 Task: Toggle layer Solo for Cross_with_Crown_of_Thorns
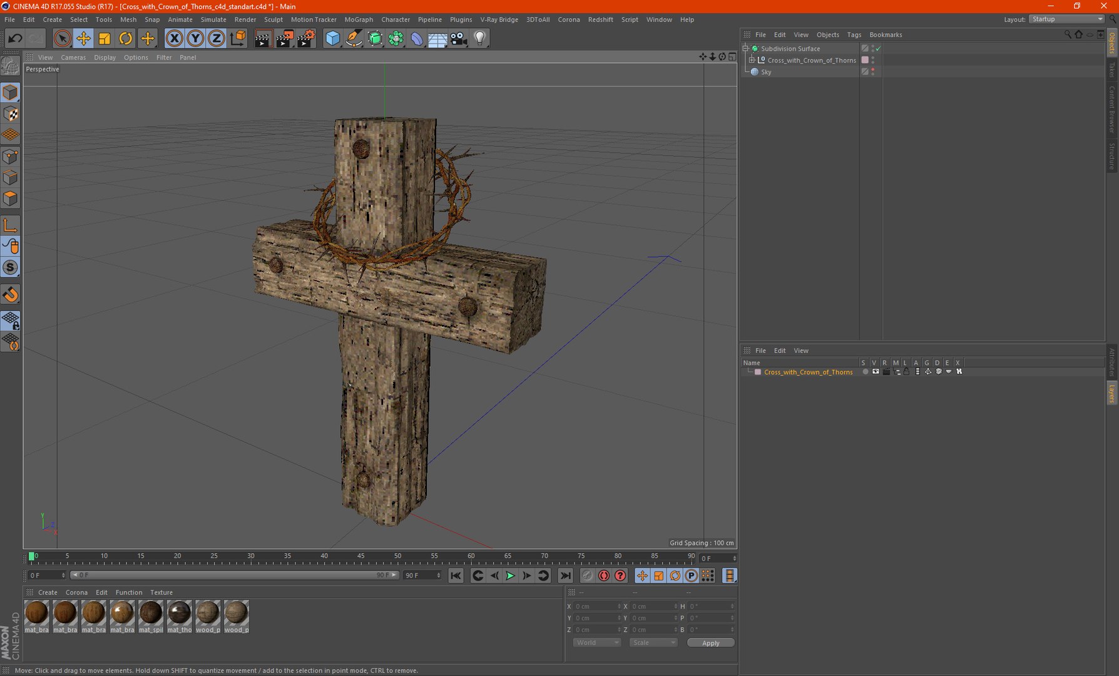(865, 372)
